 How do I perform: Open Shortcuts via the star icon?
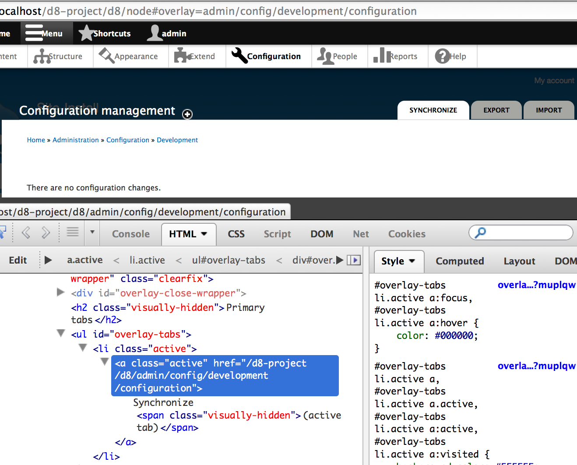(86, 33)
